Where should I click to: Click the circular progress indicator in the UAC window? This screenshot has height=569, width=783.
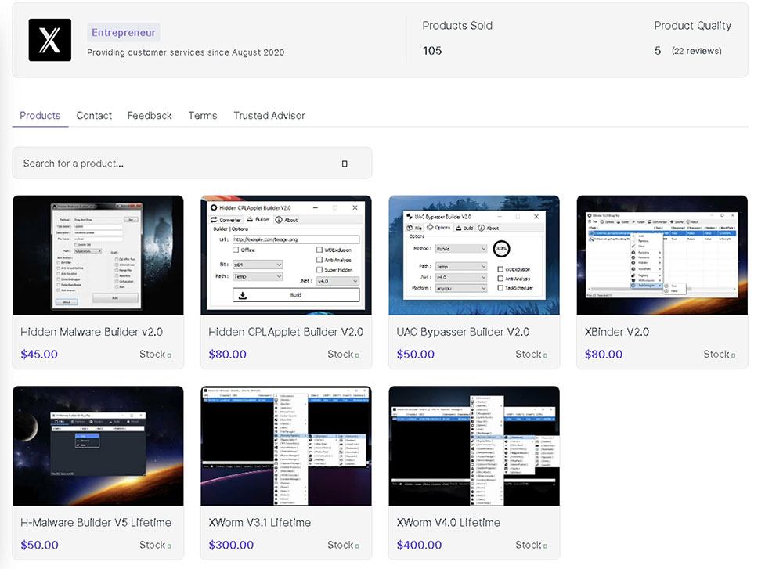click(x=501, y=249)
